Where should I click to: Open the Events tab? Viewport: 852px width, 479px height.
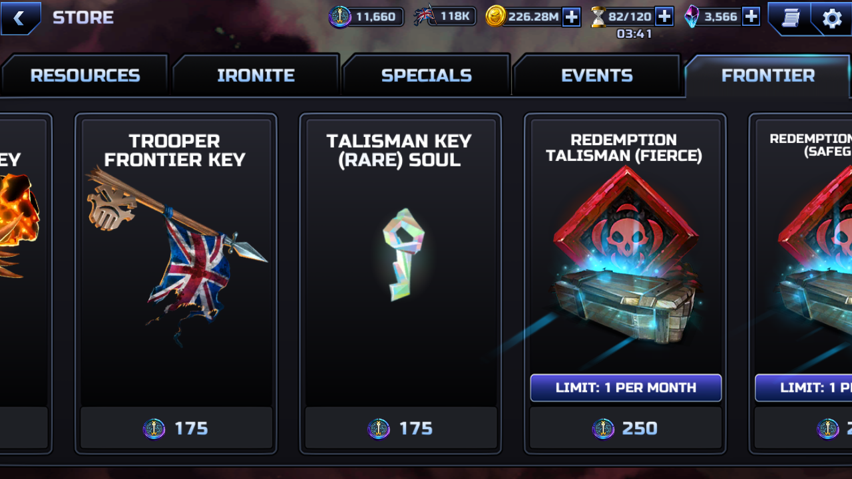[597, 75]
